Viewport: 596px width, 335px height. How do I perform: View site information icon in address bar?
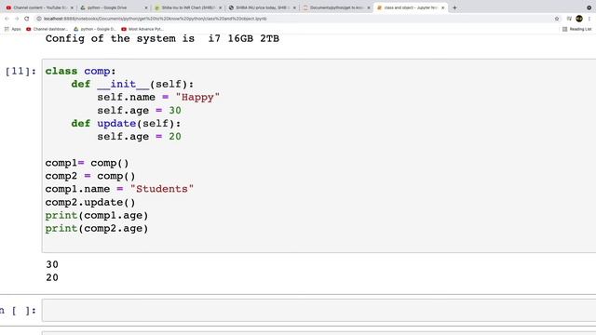coord(39,19)
